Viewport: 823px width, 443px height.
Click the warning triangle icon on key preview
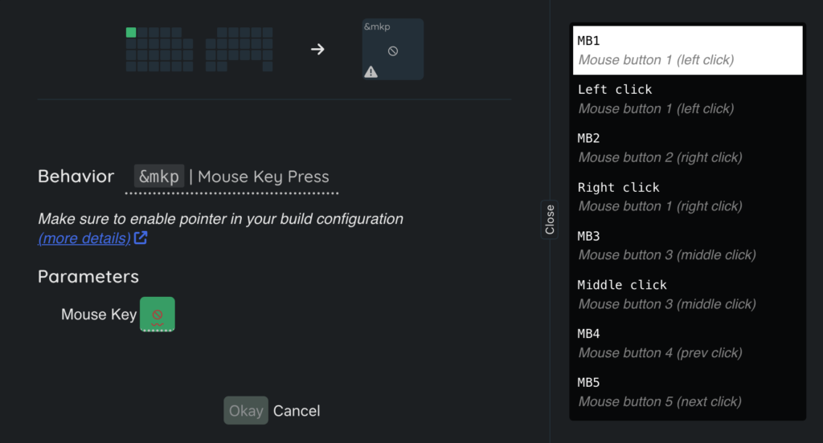(371, 71)
